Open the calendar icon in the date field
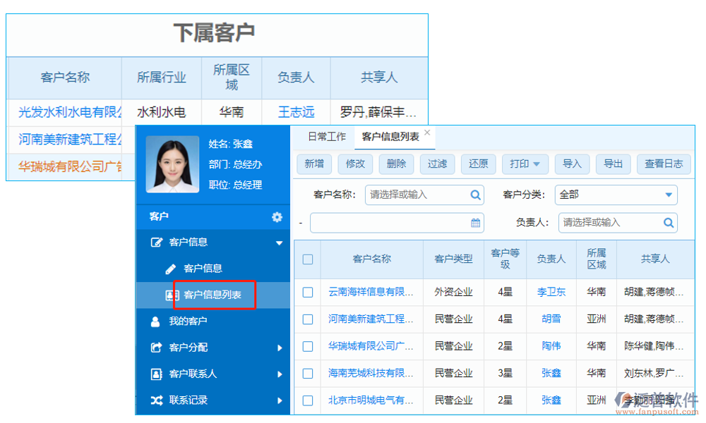The height and width of the screenshot is (423, 706). point(474,223)
